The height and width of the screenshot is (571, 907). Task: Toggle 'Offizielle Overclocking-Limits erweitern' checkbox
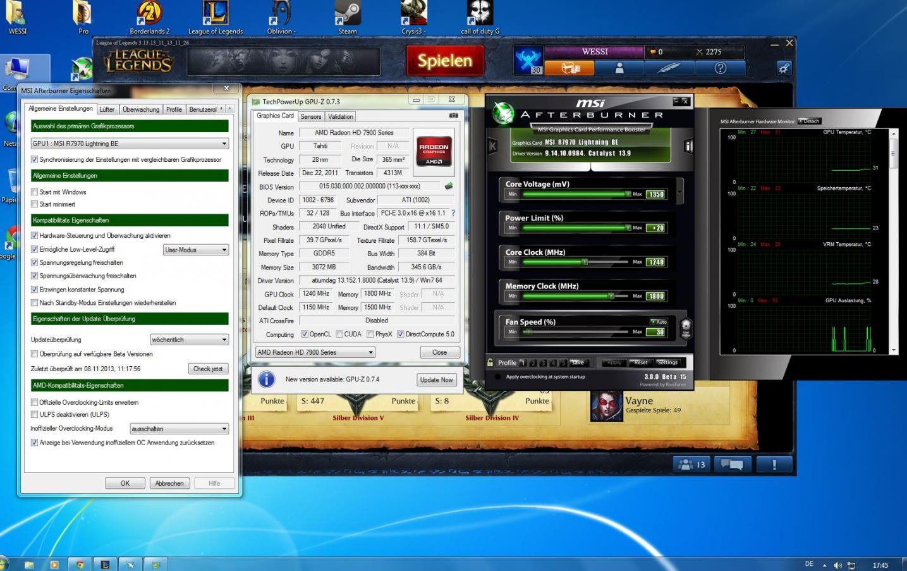34,402
